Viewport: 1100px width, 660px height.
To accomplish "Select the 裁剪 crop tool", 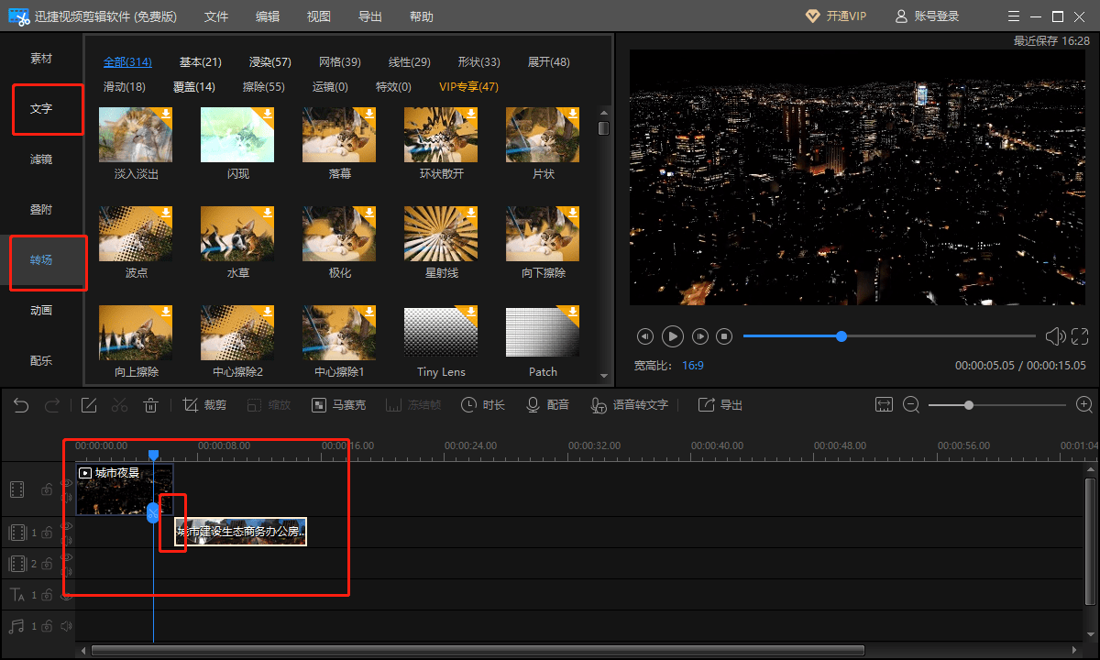I will [204, 405].
